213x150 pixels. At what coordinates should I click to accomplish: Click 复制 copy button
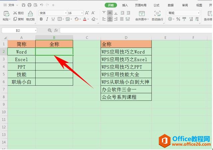click(19, 19)
